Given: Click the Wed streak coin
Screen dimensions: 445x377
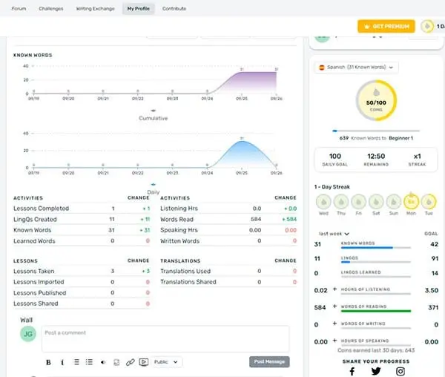Looking at the screenshot, I should coord(323,202).
